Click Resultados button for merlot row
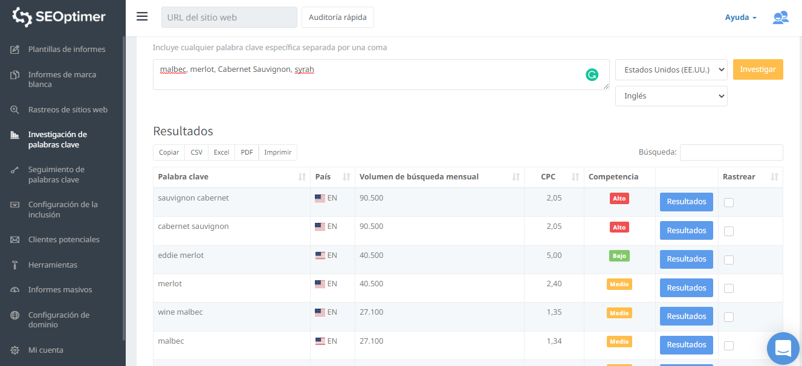The image size is (802, 366). [686, 288]
